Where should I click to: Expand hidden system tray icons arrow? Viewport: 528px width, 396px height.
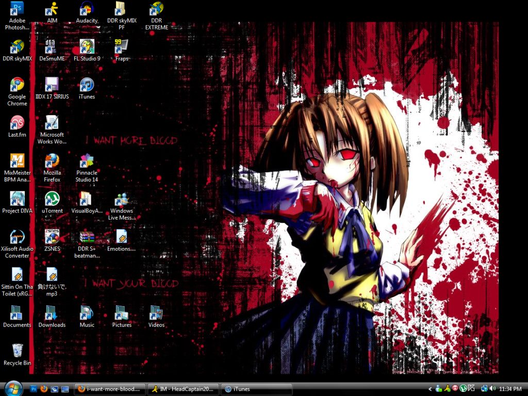(x=430, y=389)
